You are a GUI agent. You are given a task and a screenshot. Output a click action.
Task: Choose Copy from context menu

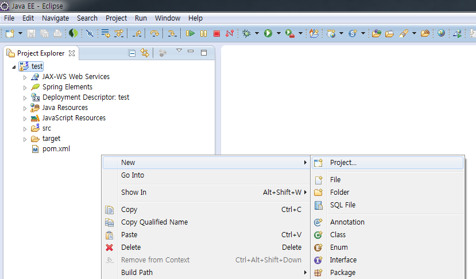[x=206, y=210]
